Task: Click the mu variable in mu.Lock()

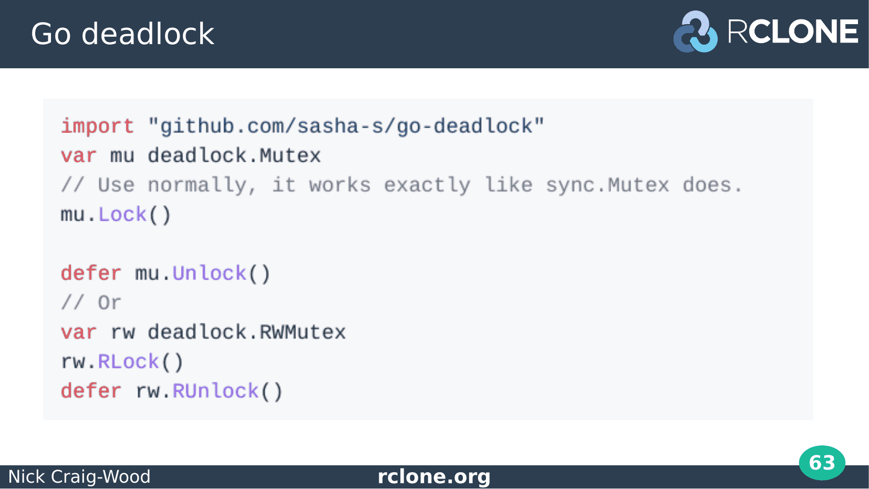Action: pyautogui.click(x=73, y=215)
